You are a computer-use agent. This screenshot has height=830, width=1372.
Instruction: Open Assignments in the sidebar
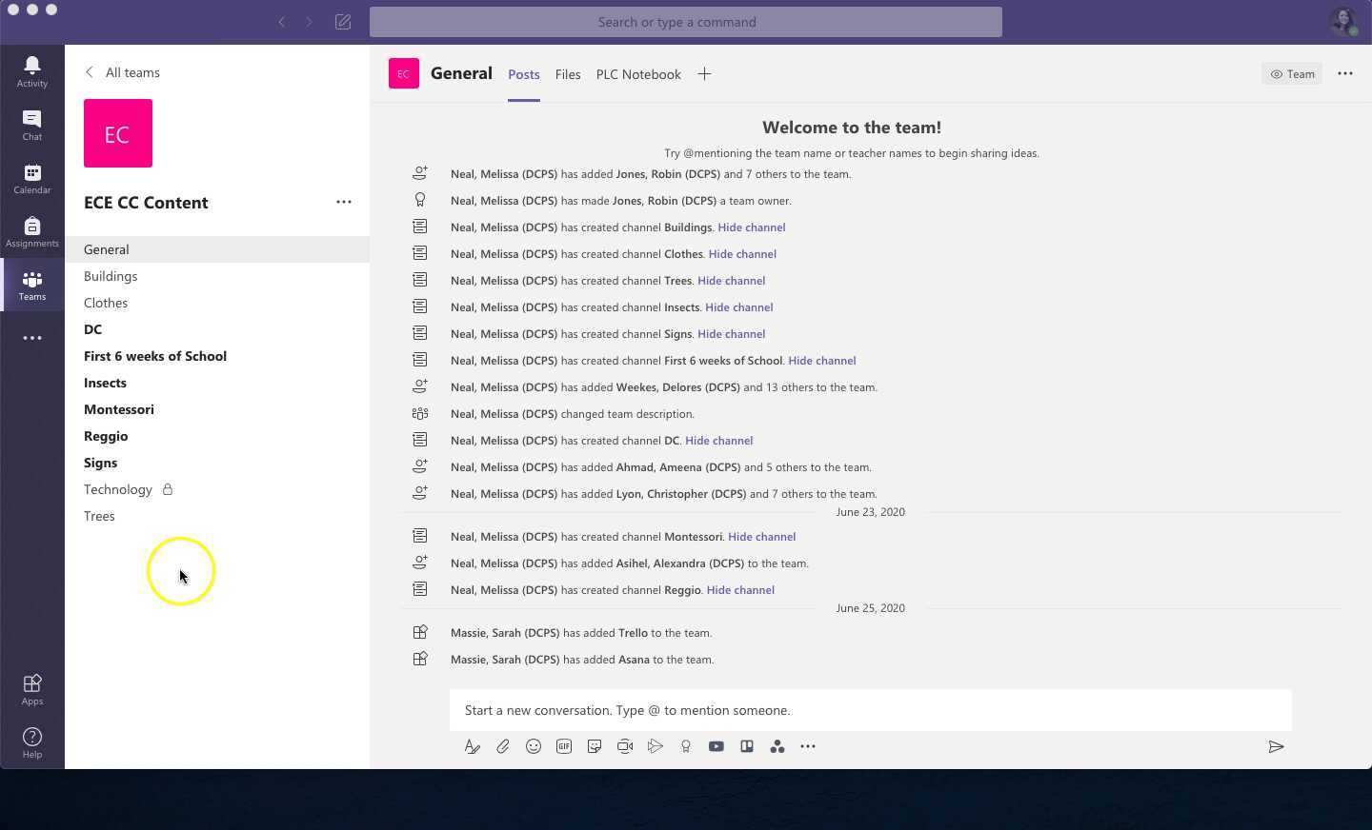(x=32, y=231)
